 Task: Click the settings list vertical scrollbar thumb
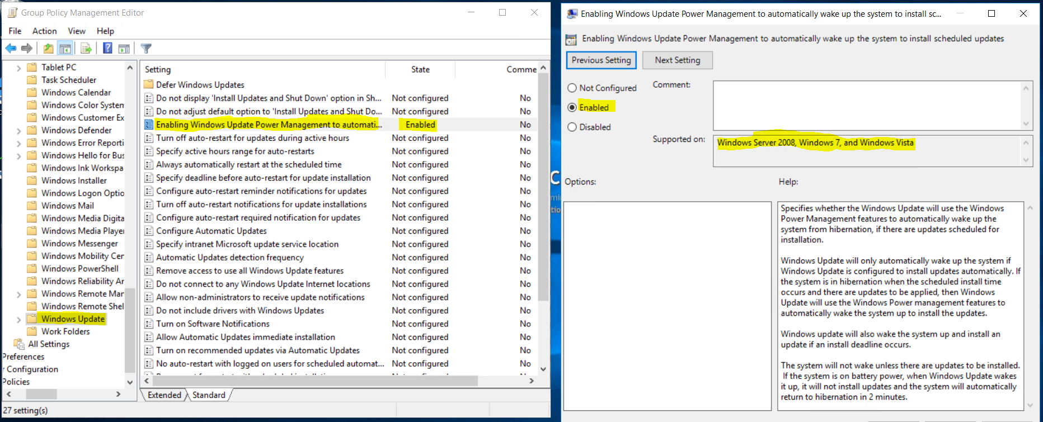pos(543,187)
